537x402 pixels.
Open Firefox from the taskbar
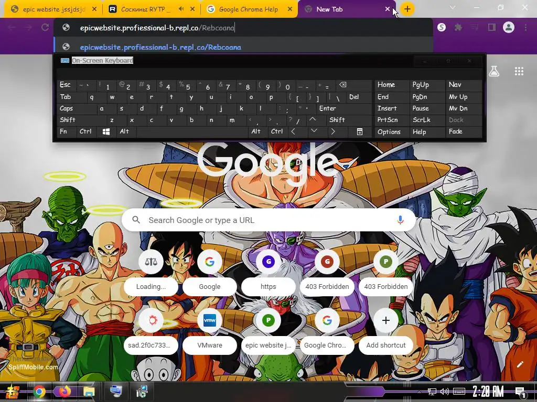64,392
